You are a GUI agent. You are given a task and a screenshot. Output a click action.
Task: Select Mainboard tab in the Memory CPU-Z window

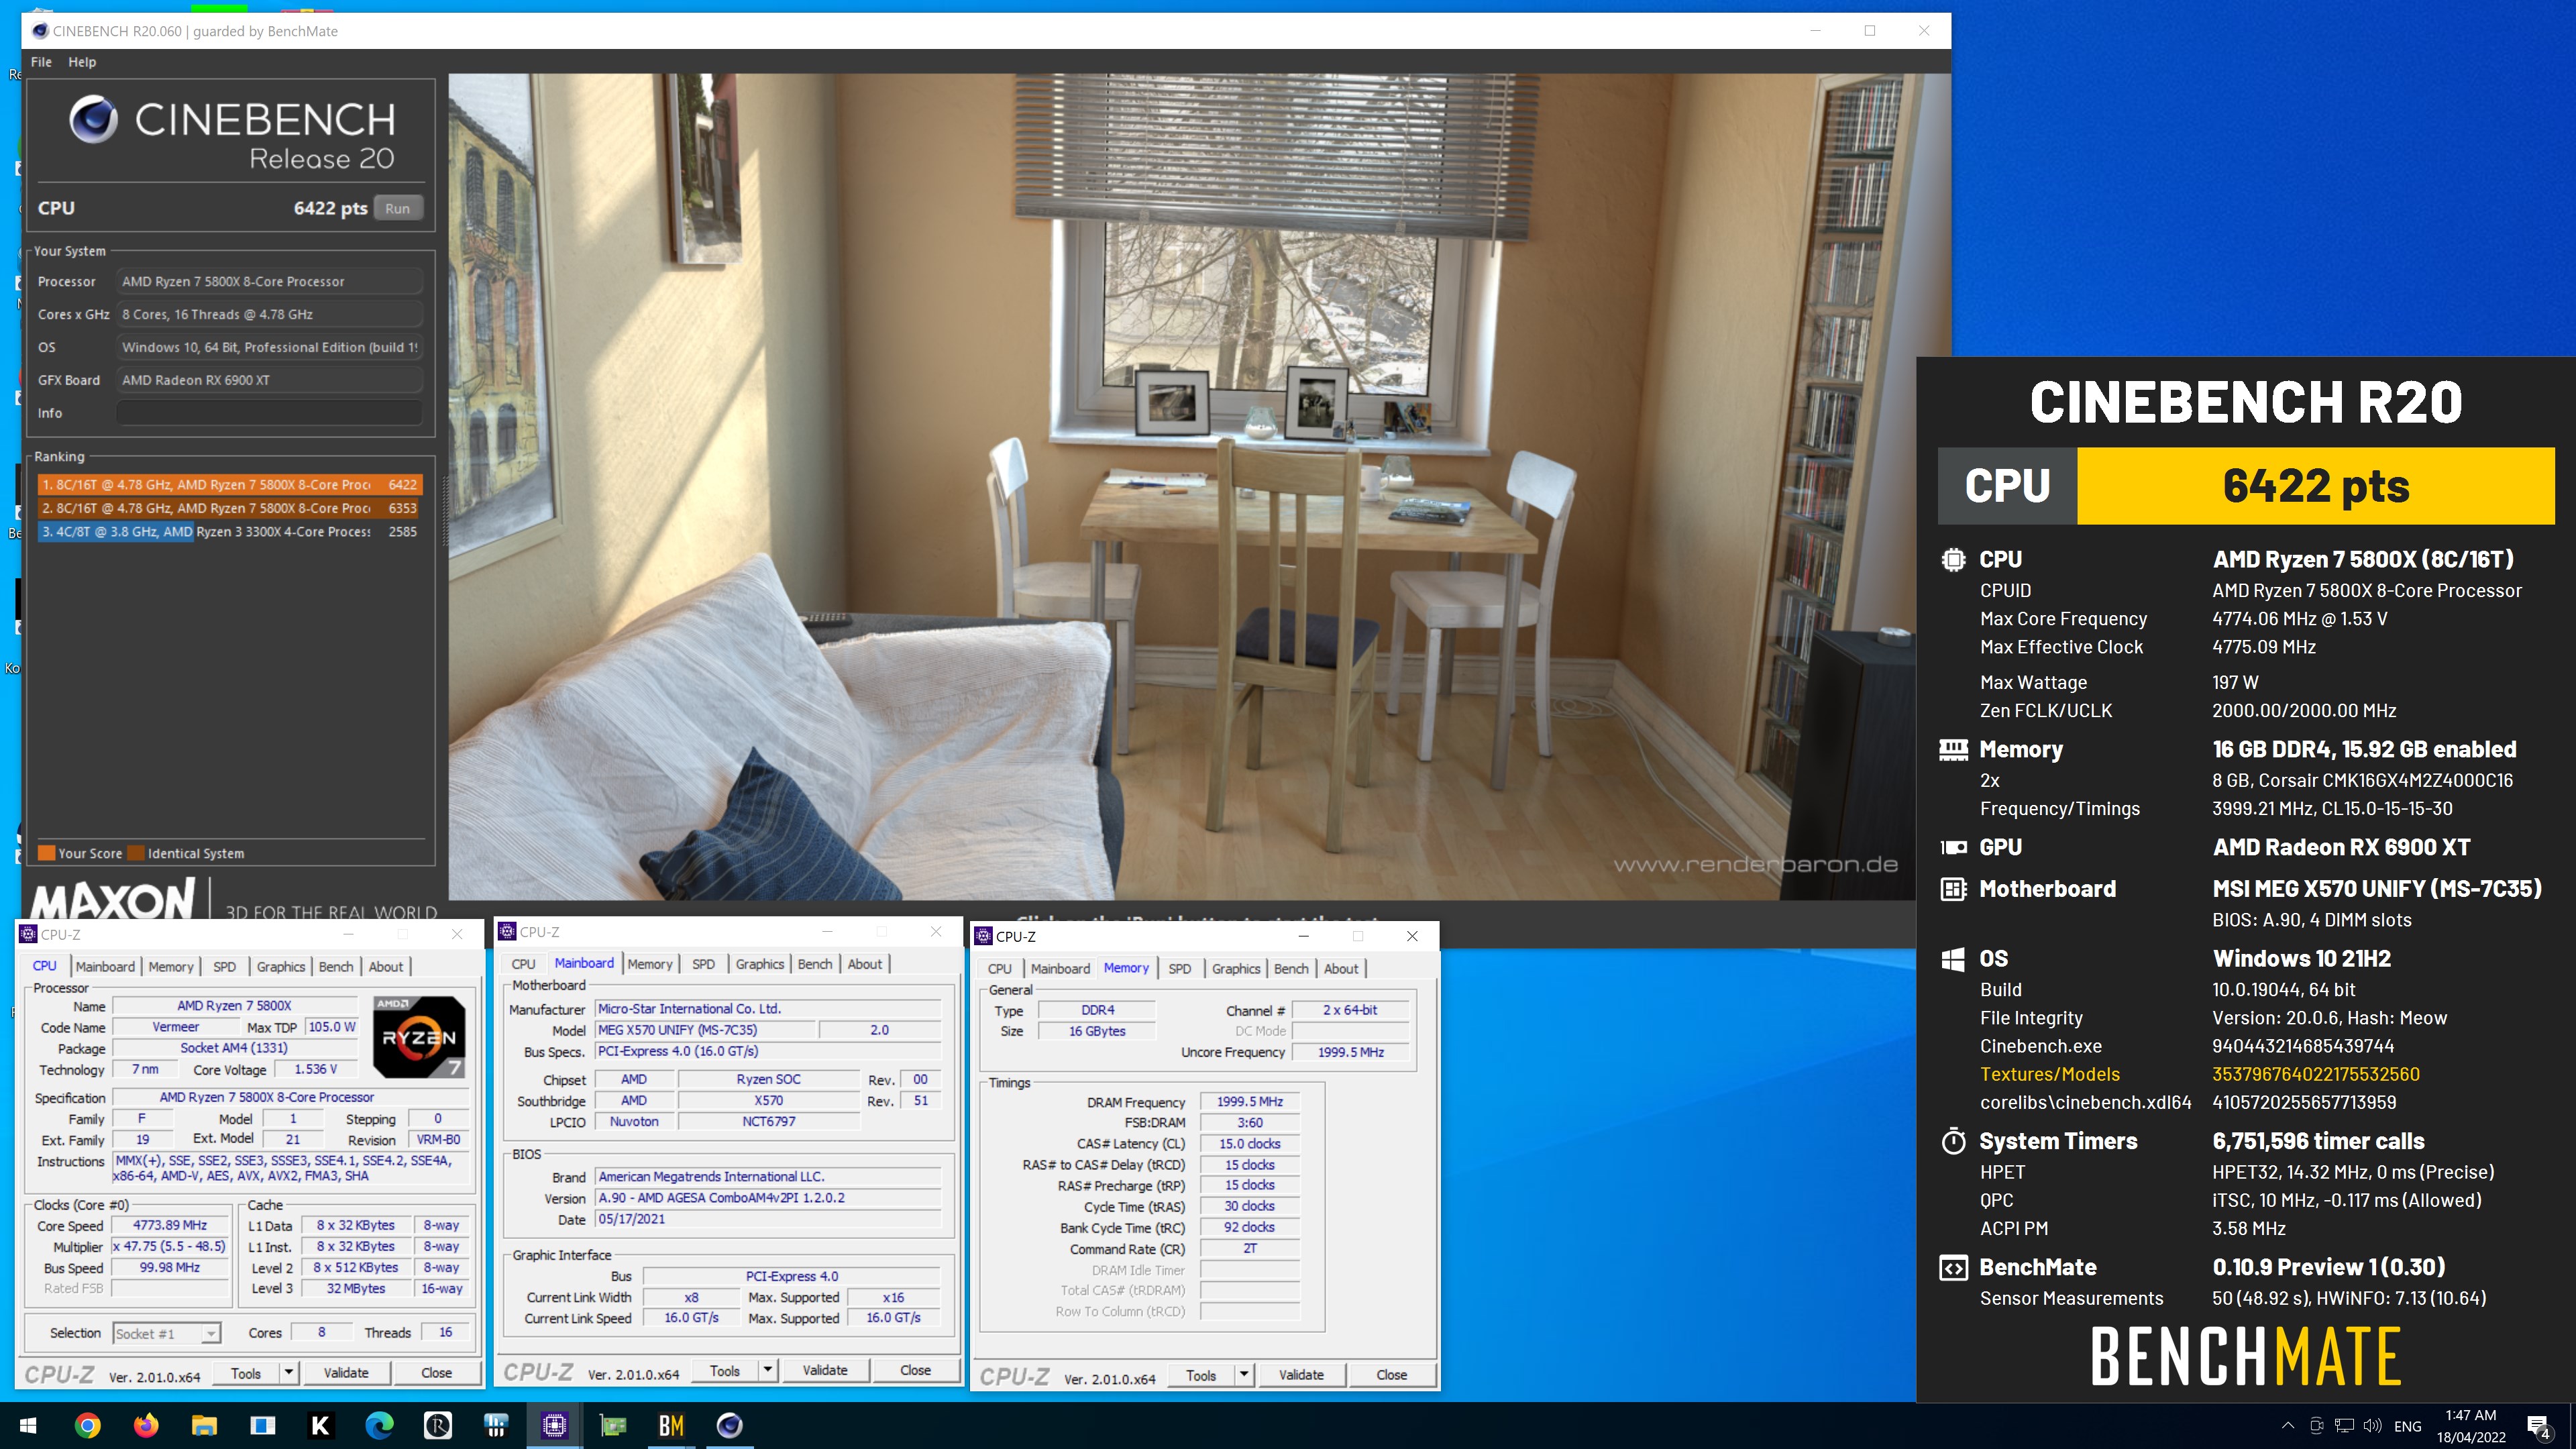pos(1060,968)
